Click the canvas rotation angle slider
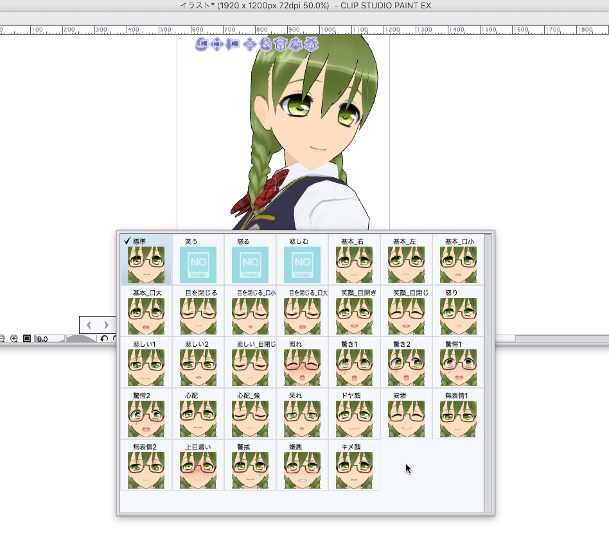The width and height of the screenshot is (609, 533). pos(80,338)
